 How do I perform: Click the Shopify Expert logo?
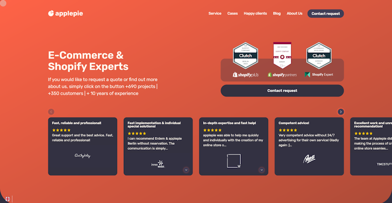point(319,74)
